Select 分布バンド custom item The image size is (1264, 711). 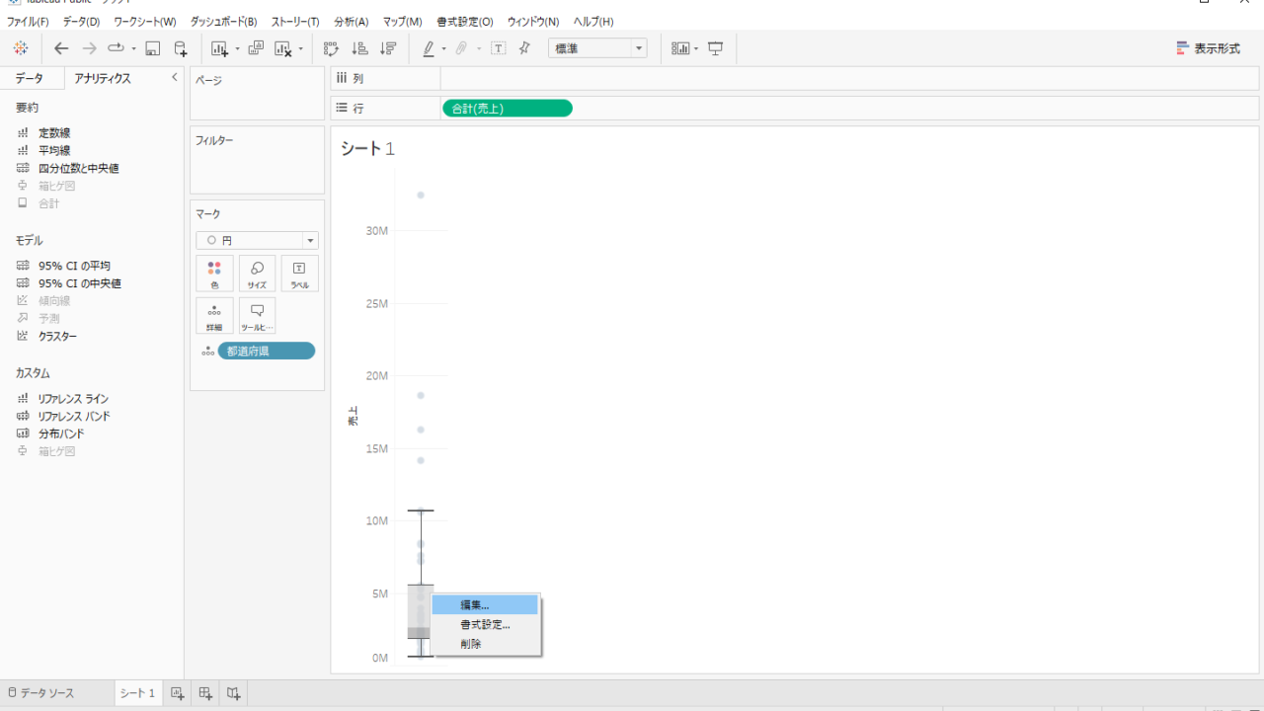pos(61,434)
